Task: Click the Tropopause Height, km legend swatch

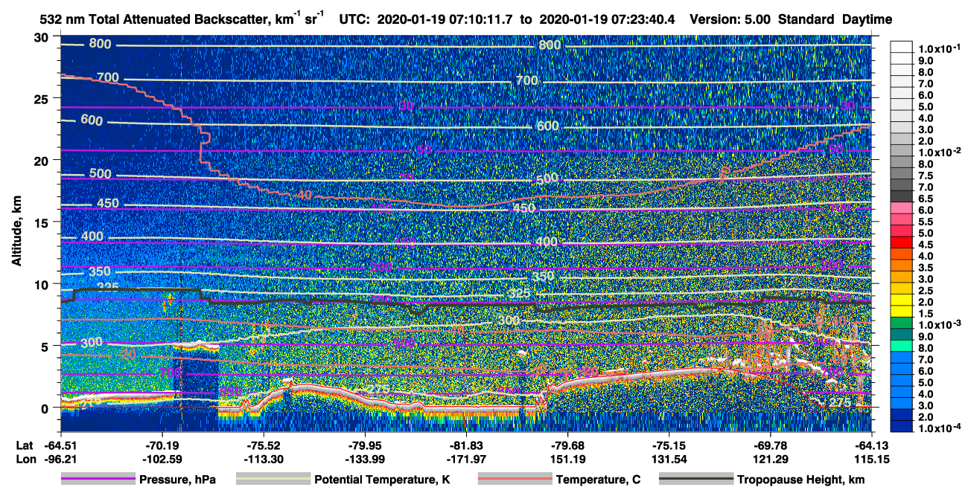Action: (x=697, y=480)
